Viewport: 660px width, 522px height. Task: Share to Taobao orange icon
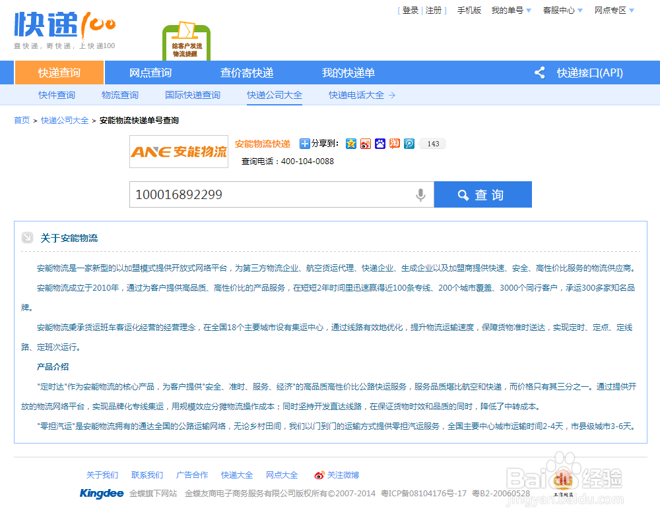[x=395, y=144]
